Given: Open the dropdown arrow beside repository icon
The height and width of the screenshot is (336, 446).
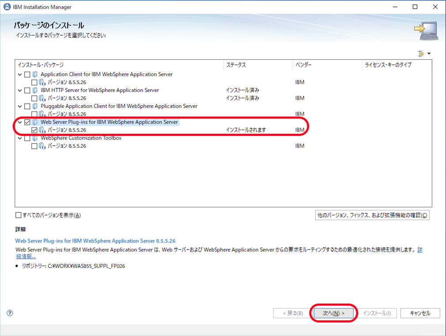Looking at the screenshot, I should point(429,53).
